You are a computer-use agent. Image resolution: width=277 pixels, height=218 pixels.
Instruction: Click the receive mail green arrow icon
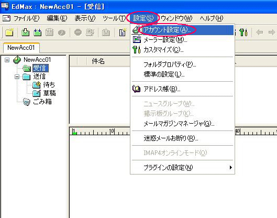pos(25,32)
